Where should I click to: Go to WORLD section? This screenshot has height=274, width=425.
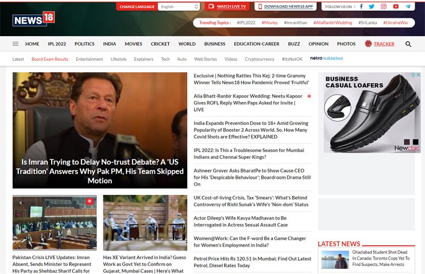[187, 44]
